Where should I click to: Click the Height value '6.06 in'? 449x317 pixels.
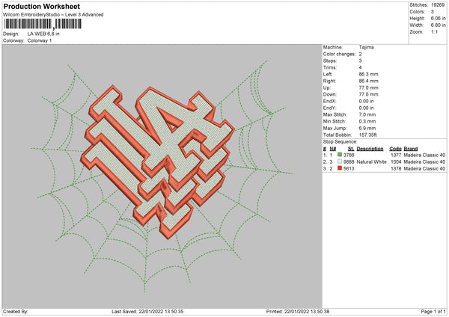[x=438, y=18]
